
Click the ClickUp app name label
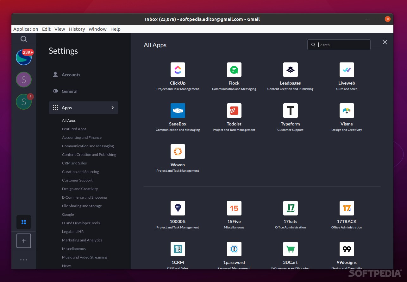[x=178, y=83]
